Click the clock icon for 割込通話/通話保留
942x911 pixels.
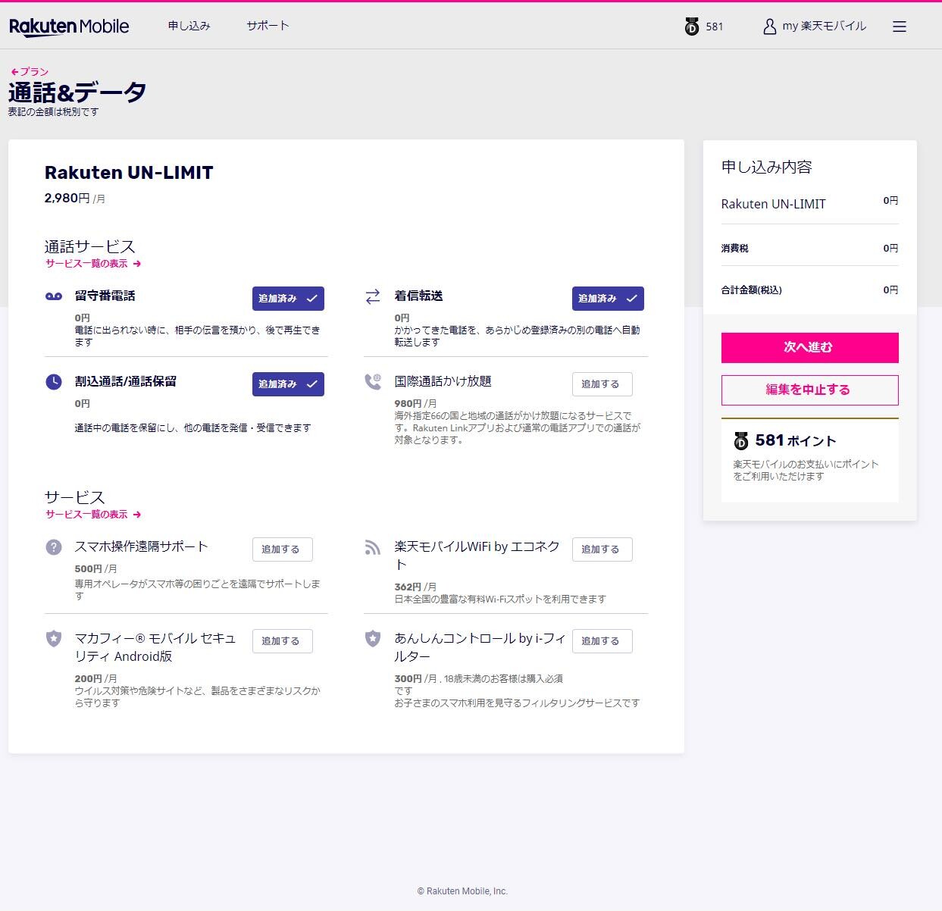(x=54, y=382)
